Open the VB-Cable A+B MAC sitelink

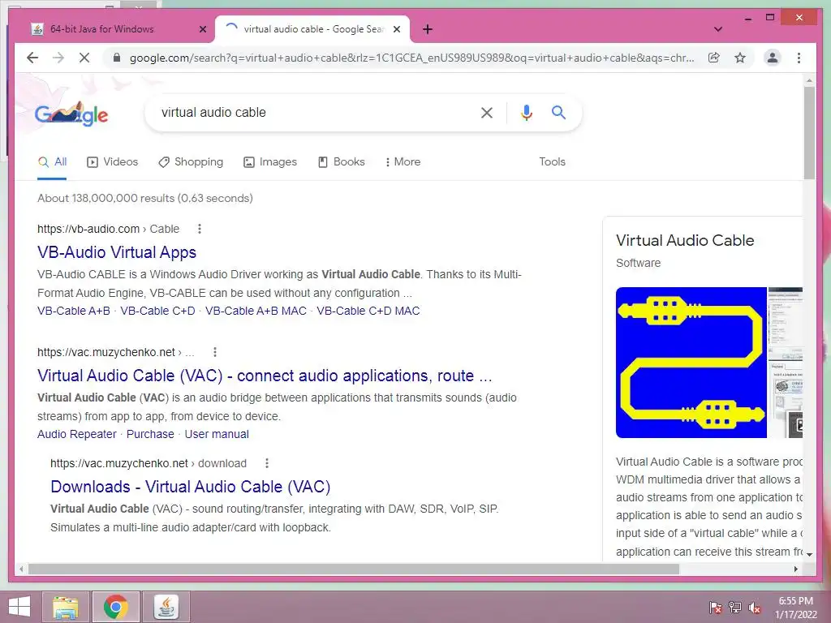[256, 311]
